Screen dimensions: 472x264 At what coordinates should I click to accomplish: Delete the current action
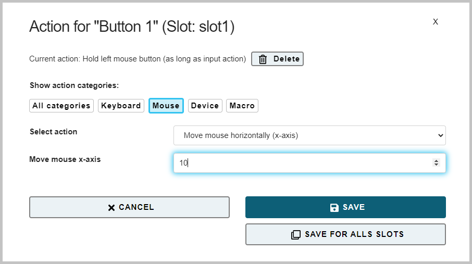coord(277,59)
